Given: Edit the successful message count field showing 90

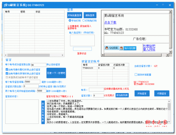Looking at the screenshot, I should click(39, 65).
